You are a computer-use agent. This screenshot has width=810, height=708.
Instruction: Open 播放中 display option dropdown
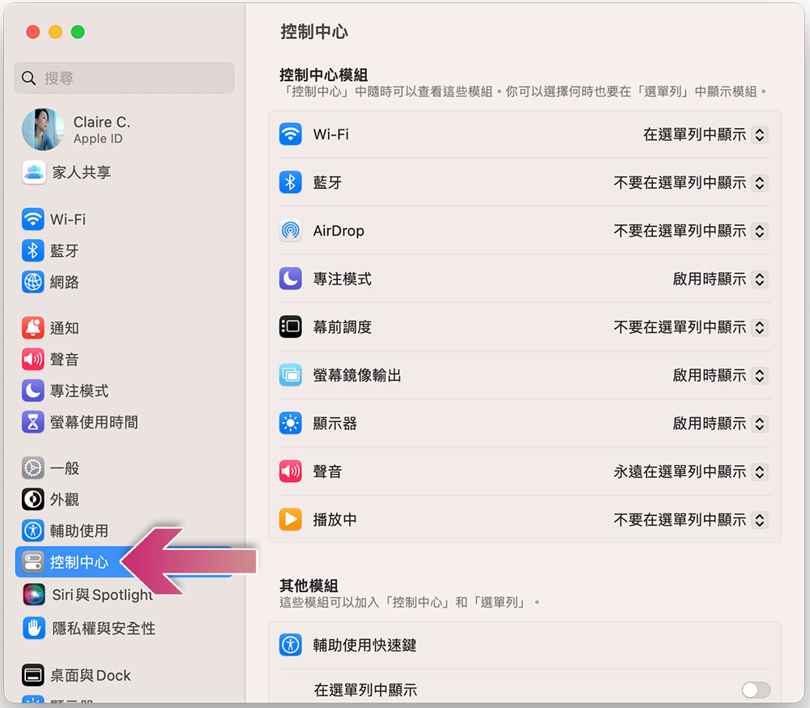coord(690,519)
